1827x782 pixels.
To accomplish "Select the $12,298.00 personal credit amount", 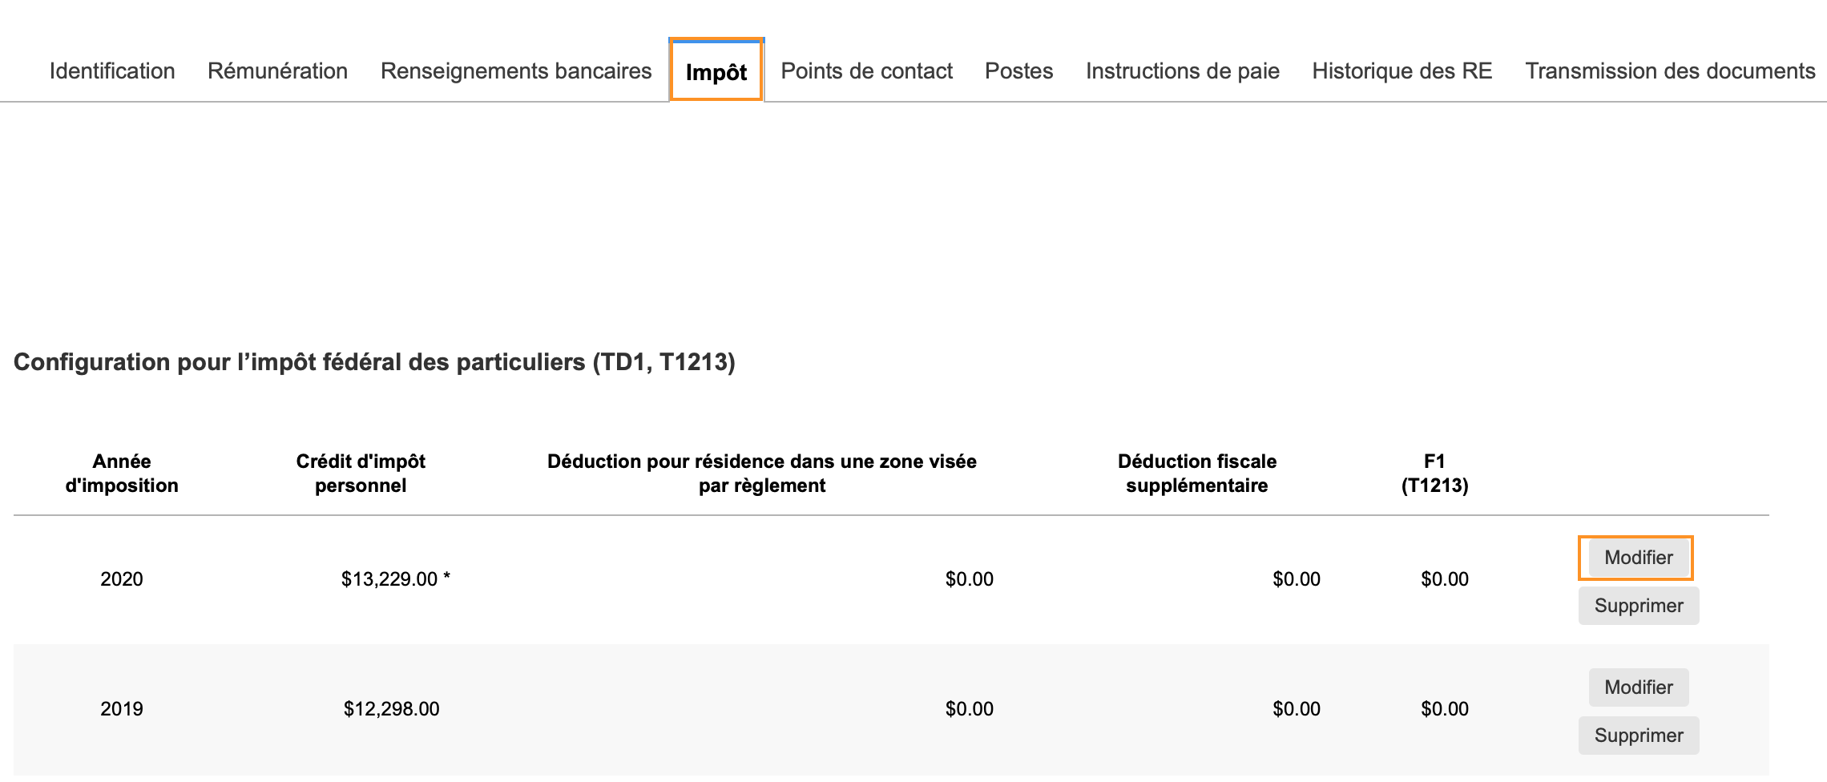I will pos(391,709).
